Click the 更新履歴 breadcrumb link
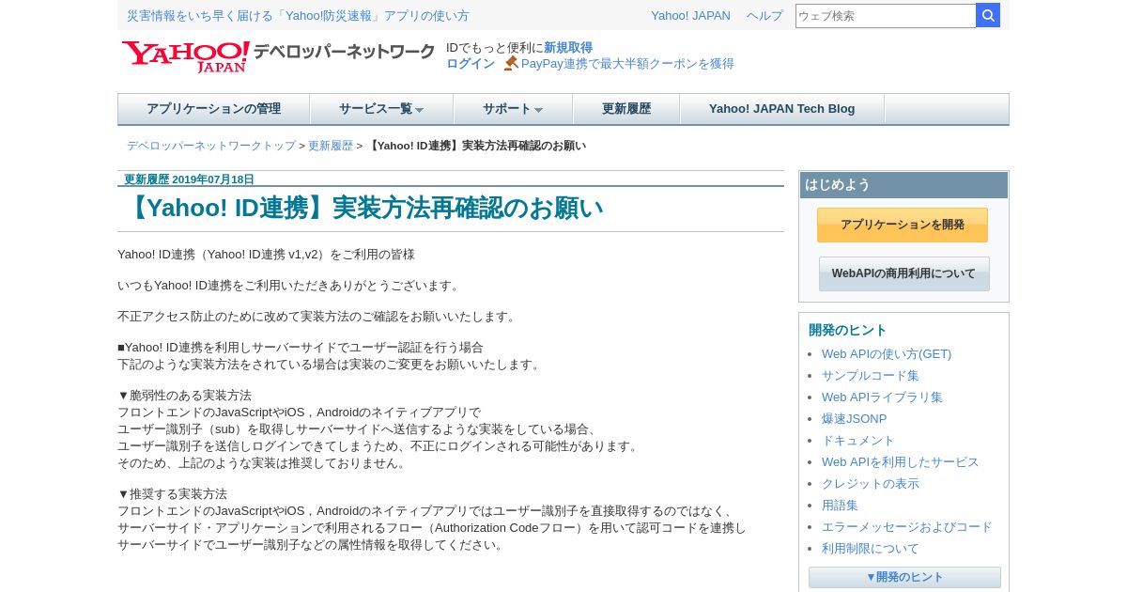Screen dimensions: 1127x592 (331, 146)
